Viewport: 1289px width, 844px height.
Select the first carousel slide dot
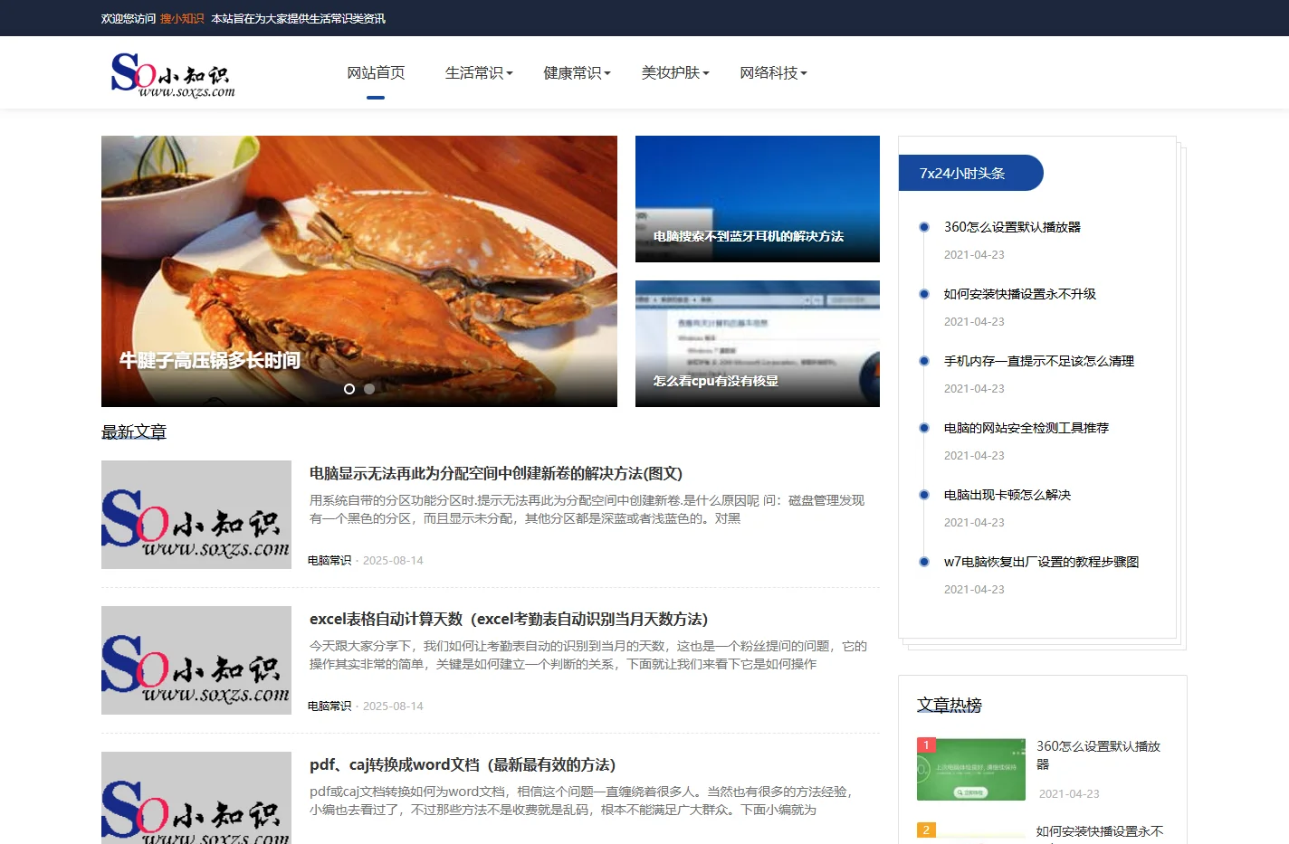click(x=349, y=389)
